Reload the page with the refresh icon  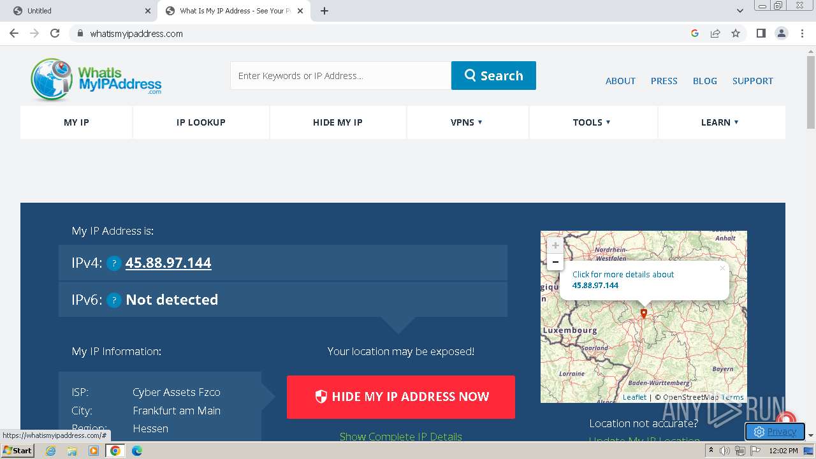(55, 33)
